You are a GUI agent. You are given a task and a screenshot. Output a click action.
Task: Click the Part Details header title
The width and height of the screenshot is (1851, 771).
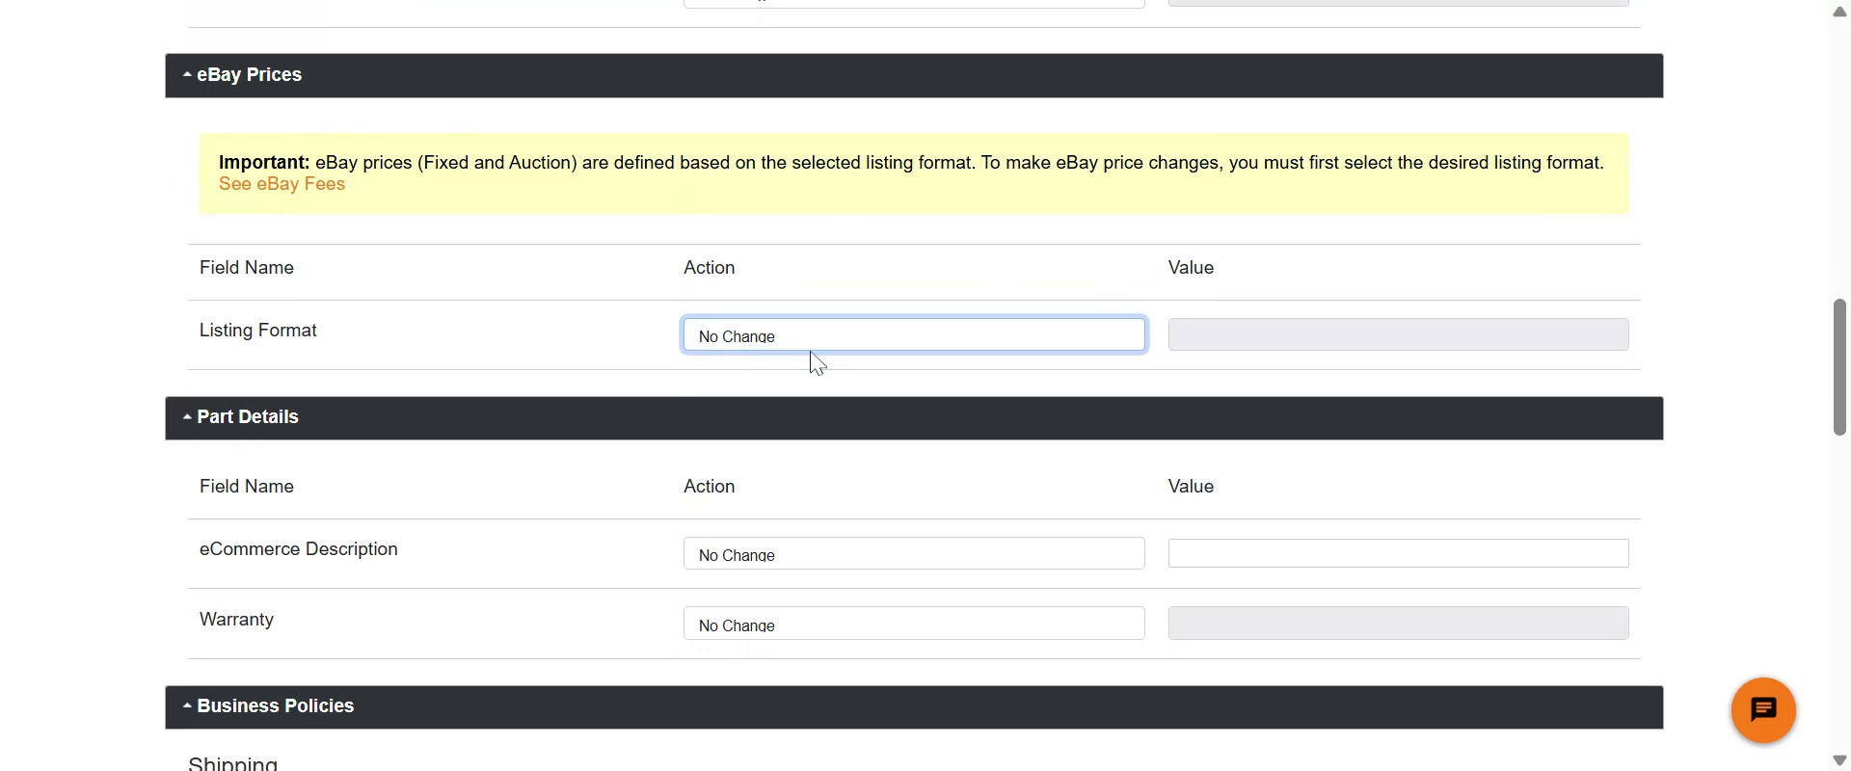click(248, 417)
